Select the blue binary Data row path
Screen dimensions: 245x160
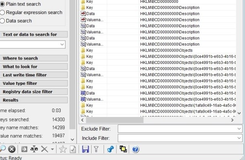(188, 93)
